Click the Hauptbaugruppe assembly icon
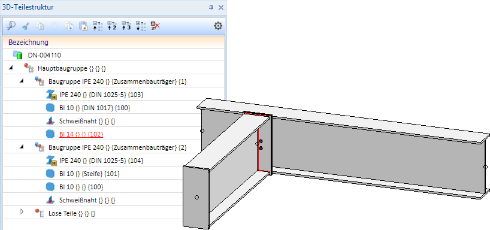 (x=29, y=68)
